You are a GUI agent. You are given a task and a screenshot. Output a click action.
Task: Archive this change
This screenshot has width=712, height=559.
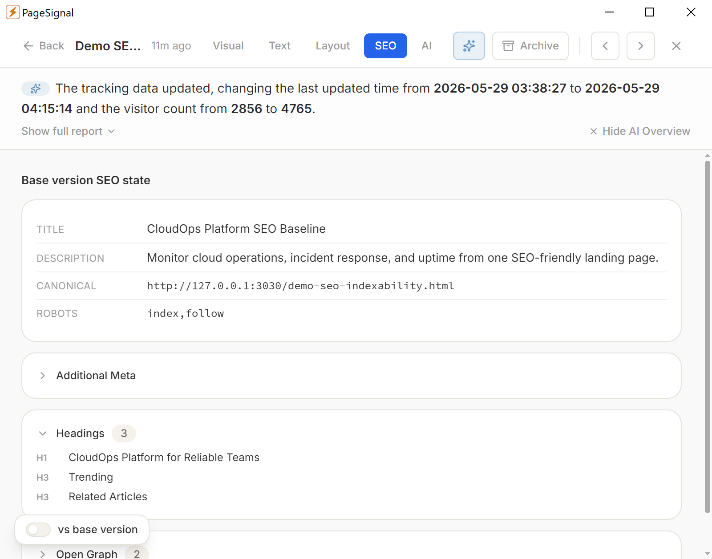click(530, 46)
